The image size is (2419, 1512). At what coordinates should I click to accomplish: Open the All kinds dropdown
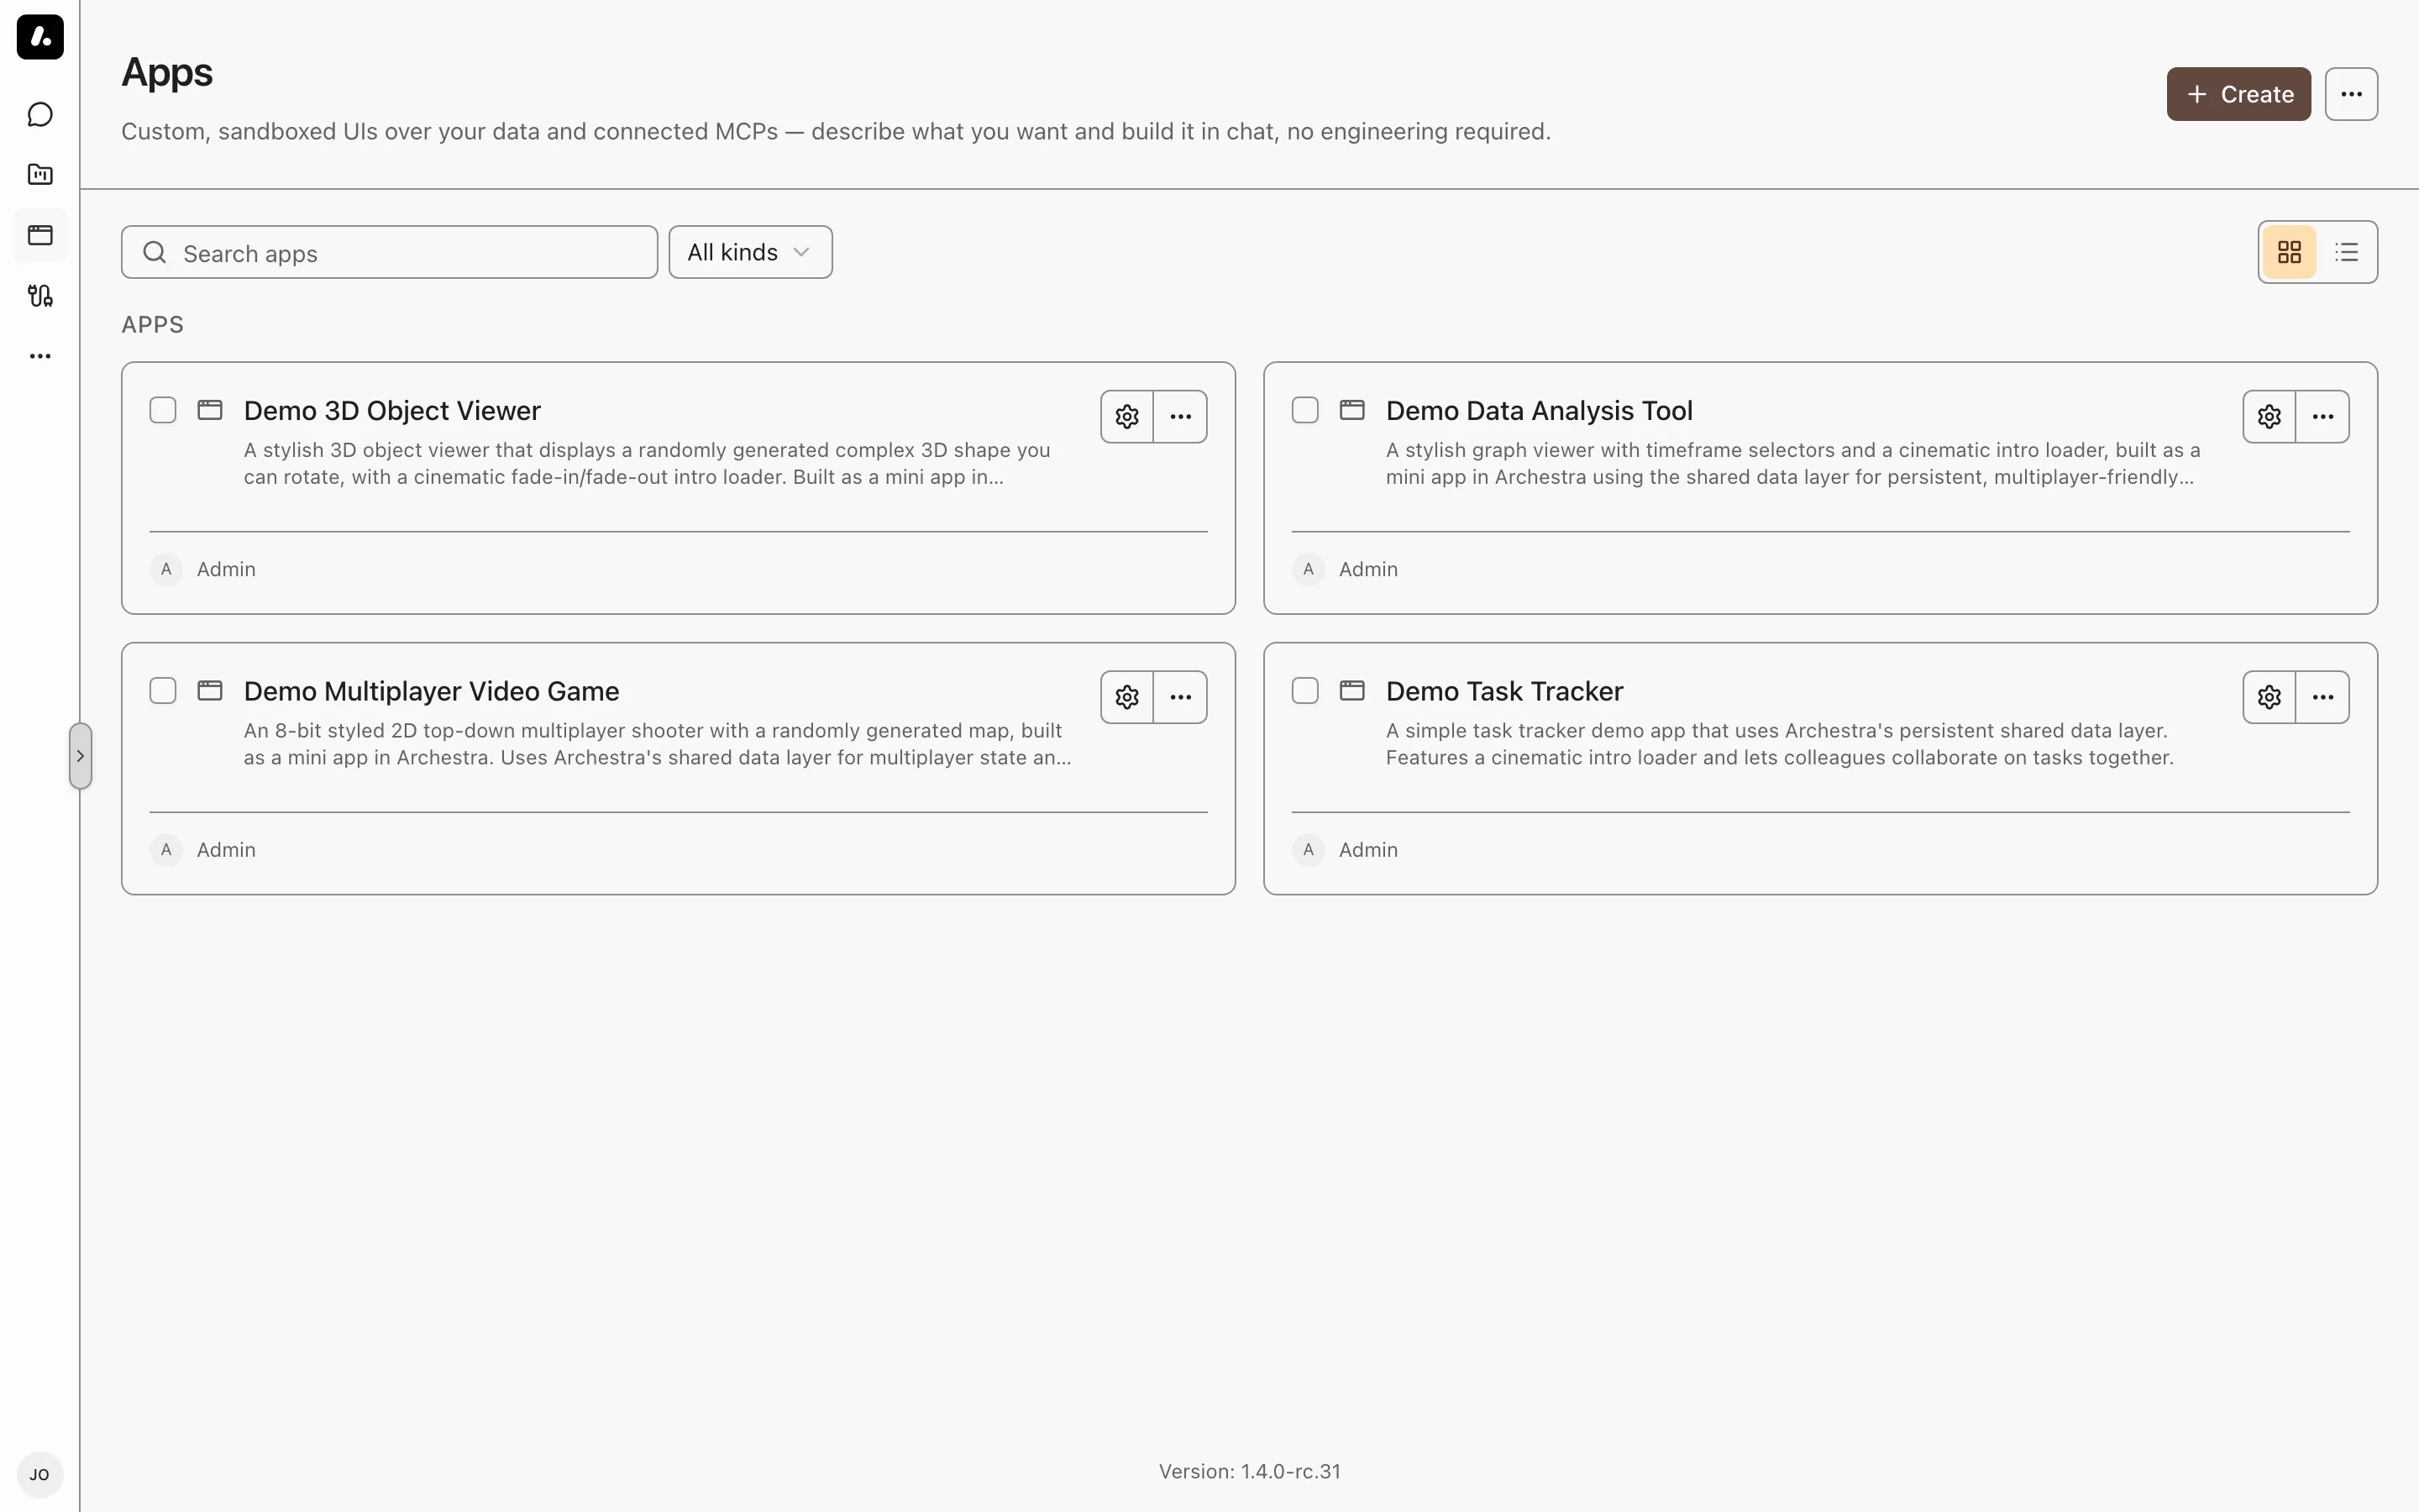point(751,252)
